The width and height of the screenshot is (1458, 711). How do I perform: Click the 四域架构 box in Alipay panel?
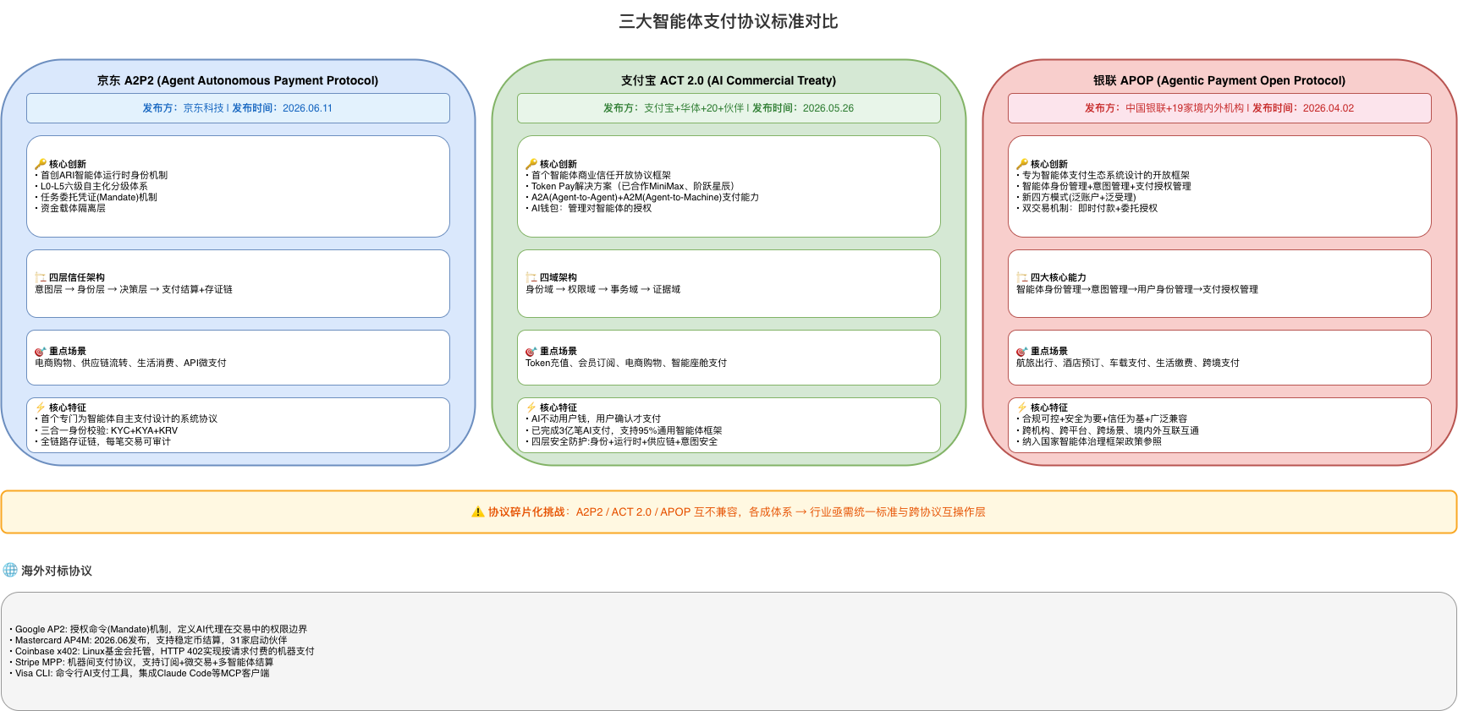coord(729,283)
